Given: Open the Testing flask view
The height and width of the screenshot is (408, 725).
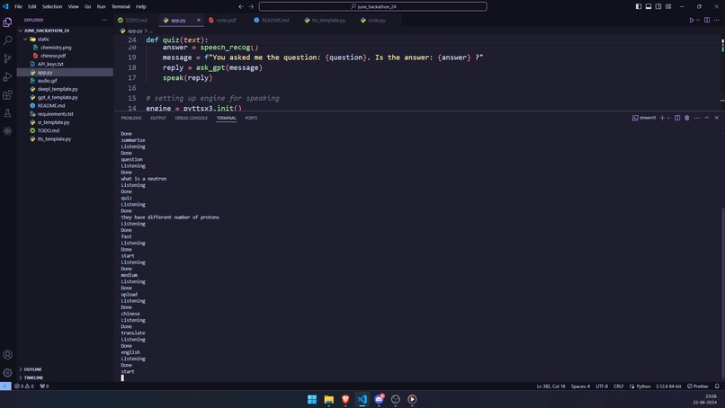Looking at the screenshot, I should [7, 113].
